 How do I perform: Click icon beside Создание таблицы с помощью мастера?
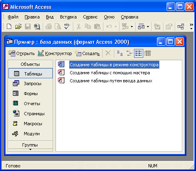pyautogui.click(x=61, y=72)
